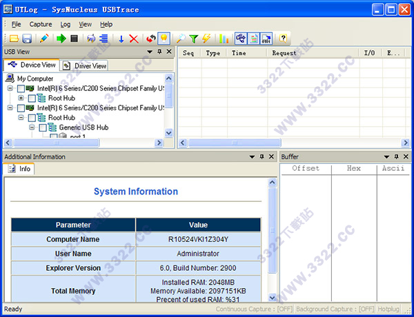Pin the Buffer panel

coord(396,156)
